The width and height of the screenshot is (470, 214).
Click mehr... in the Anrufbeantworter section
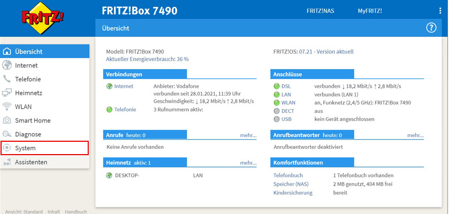[x=415, y=135]
